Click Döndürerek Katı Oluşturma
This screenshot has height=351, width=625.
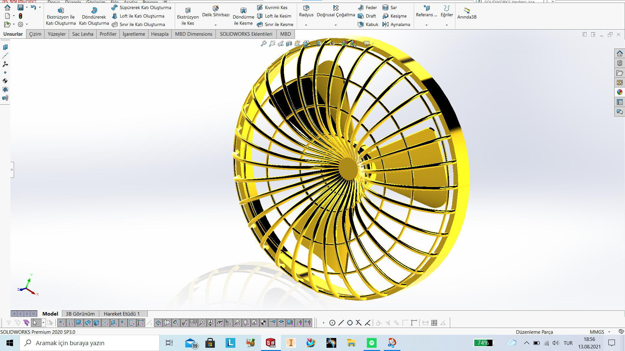(94, 16)
